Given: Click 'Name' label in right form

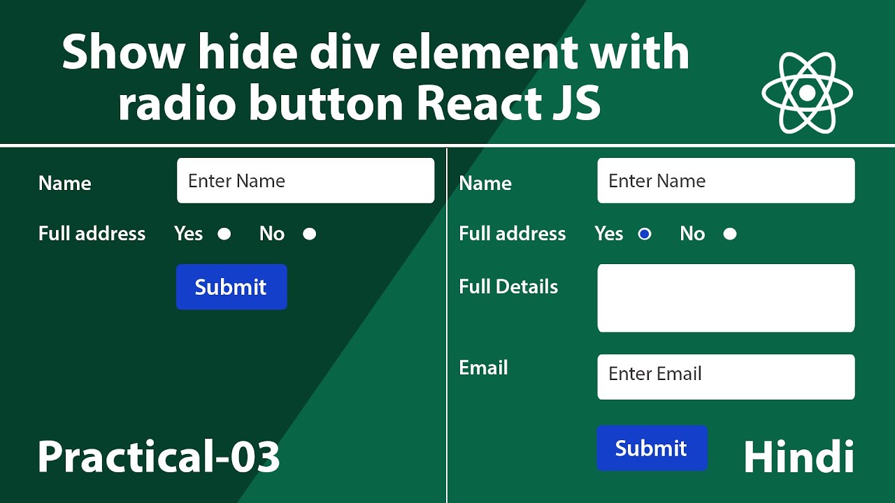Looking at the screenshot, I should [485, 183].
